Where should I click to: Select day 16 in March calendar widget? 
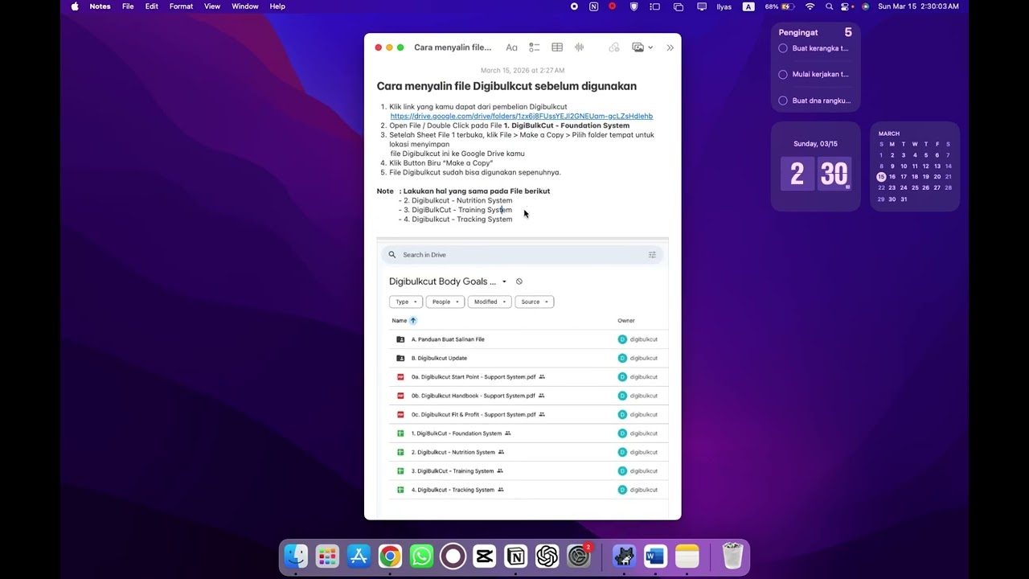coord(892,177)
